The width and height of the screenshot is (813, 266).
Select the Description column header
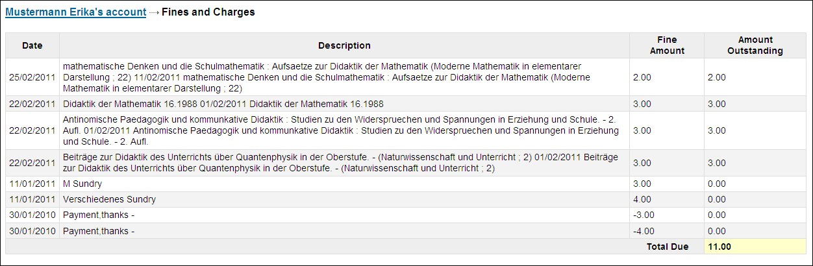click(x=344, y=45)
